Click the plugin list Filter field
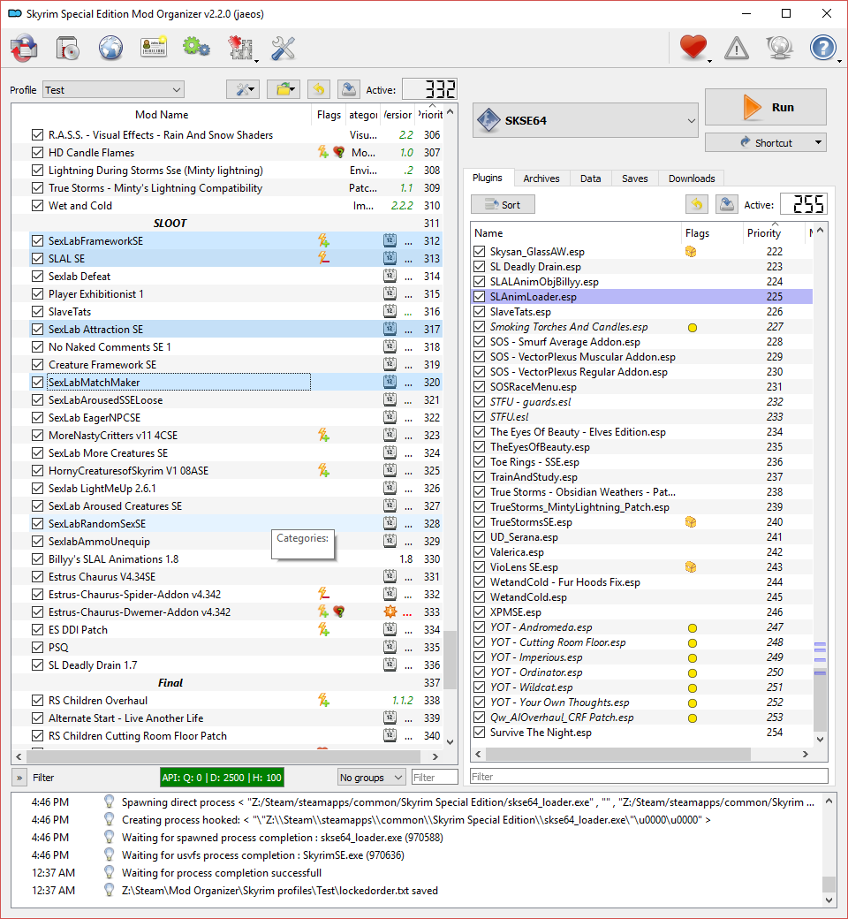848x919 pixels. point(648,776)
